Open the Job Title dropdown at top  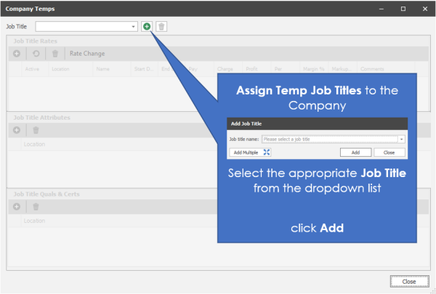(134, 26)
